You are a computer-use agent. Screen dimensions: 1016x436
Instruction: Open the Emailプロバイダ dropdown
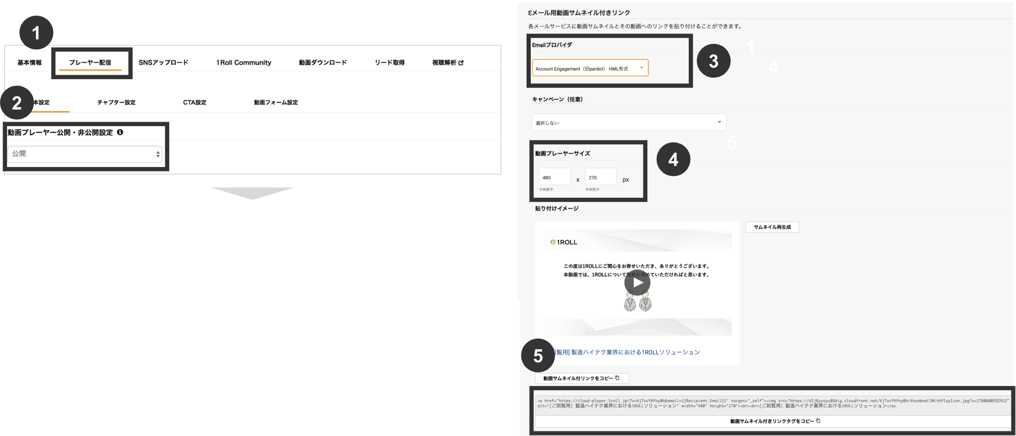pos(590,68)
